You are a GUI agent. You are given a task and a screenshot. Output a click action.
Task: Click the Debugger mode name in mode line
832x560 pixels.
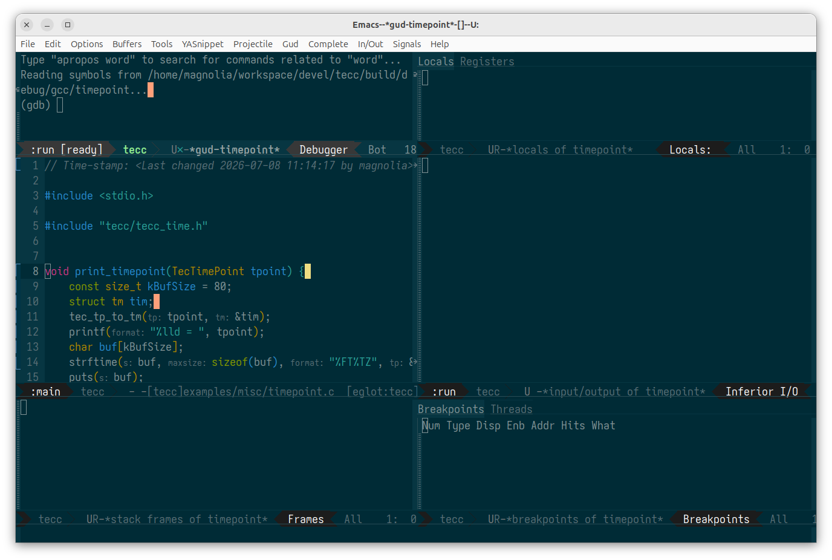(x=323, y=150)
